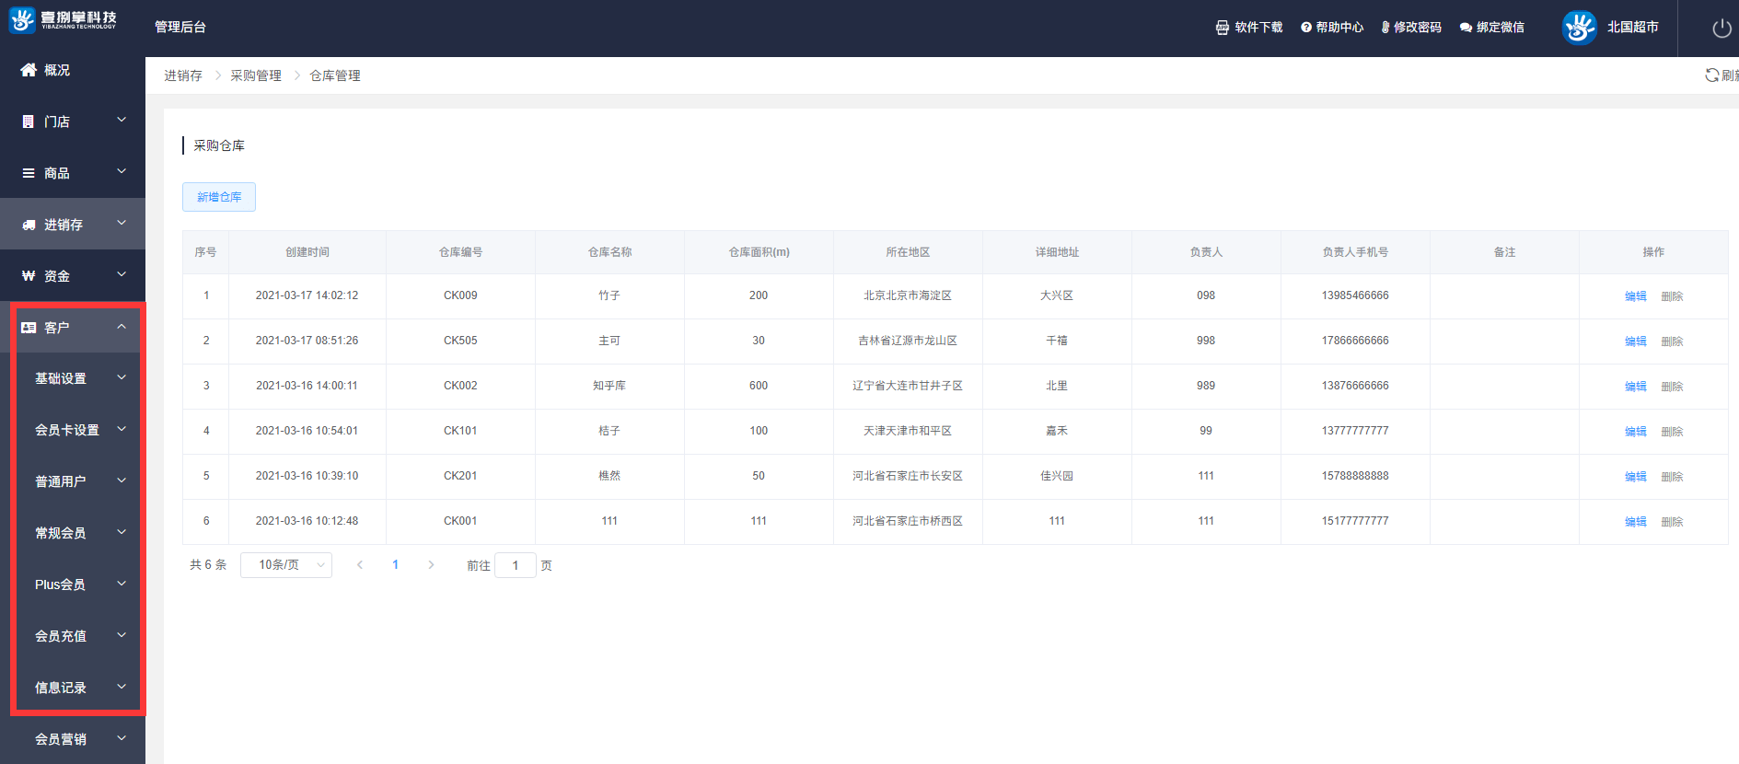Click 删除 link for warehouse CK001

[1672, 522]
